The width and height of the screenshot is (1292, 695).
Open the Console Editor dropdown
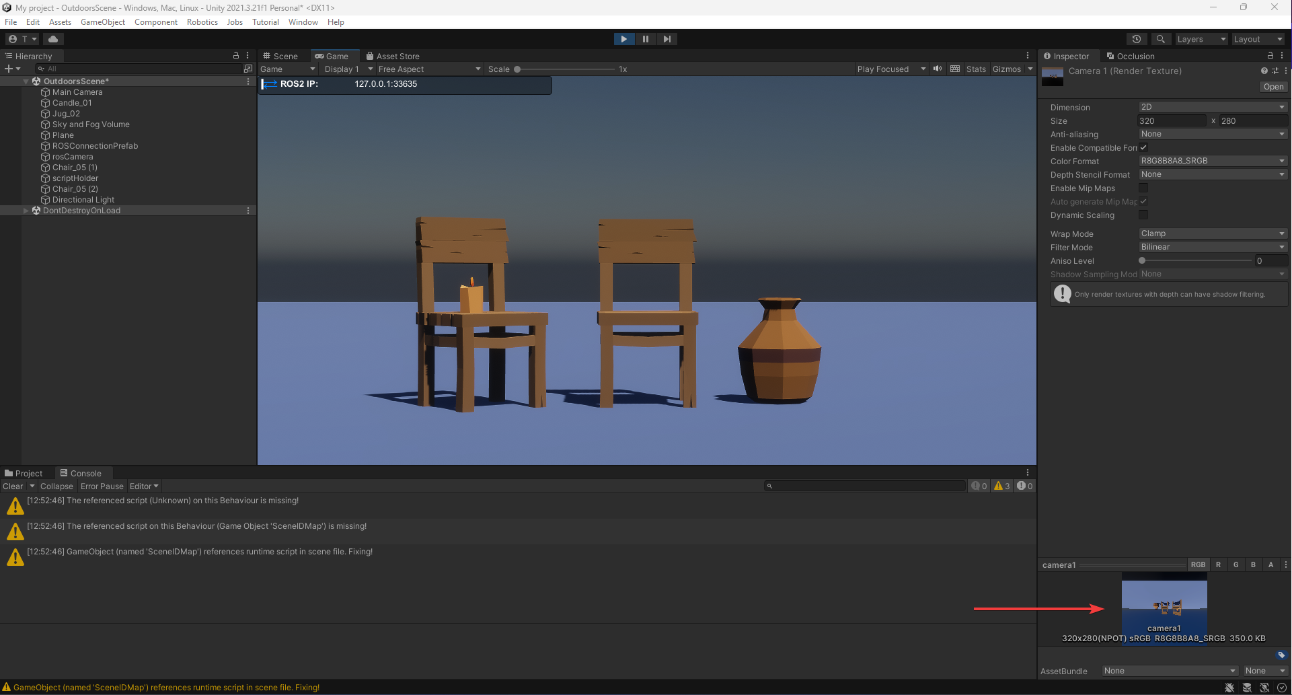click(144, 486)
